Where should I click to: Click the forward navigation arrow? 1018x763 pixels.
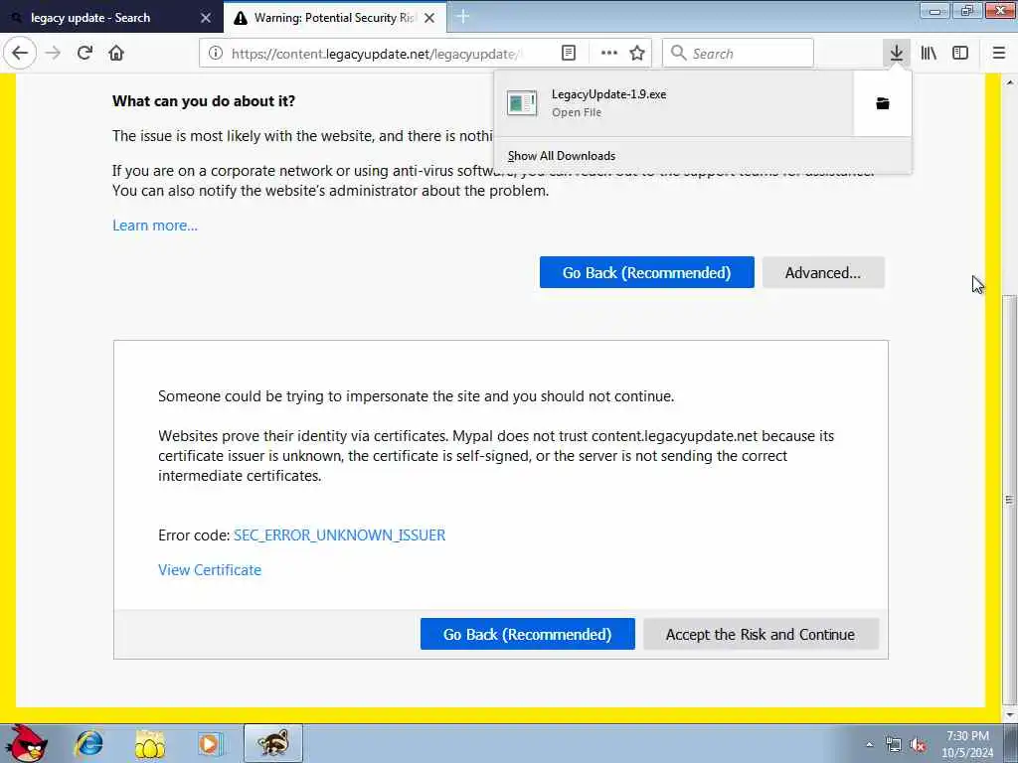54,53
